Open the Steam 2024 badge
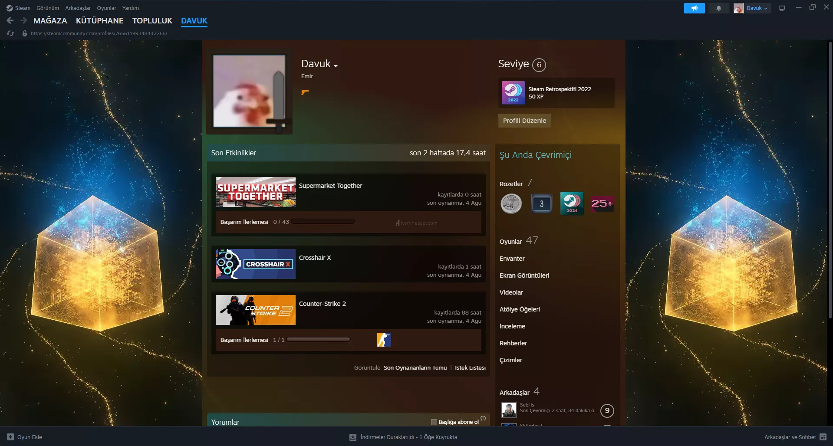Screen dimensions: 833x446 click(x=572, y=203)
